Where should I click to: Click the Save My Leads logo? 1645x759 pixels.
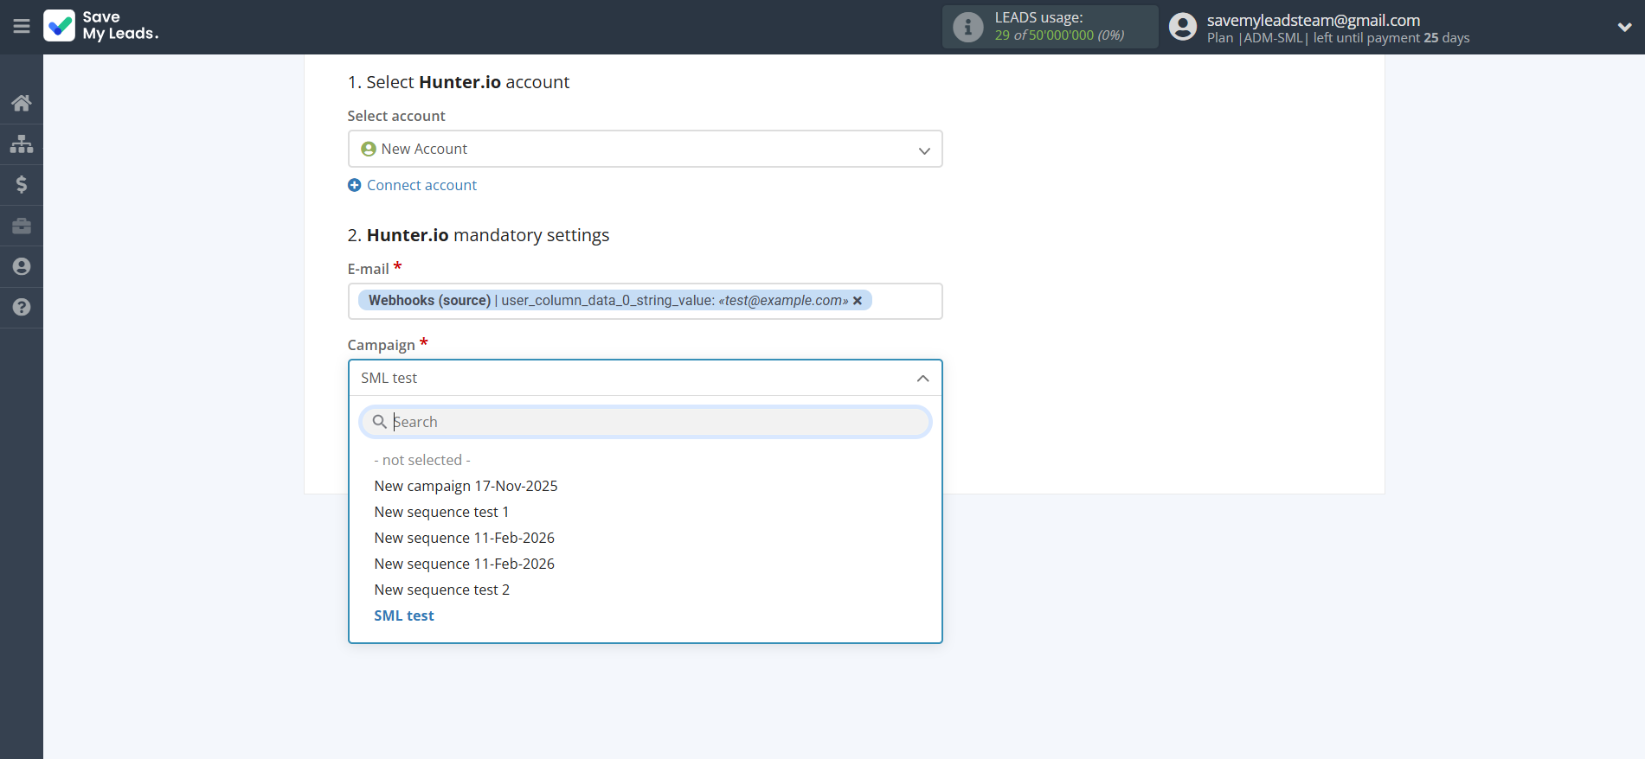[x=101, y=26]
